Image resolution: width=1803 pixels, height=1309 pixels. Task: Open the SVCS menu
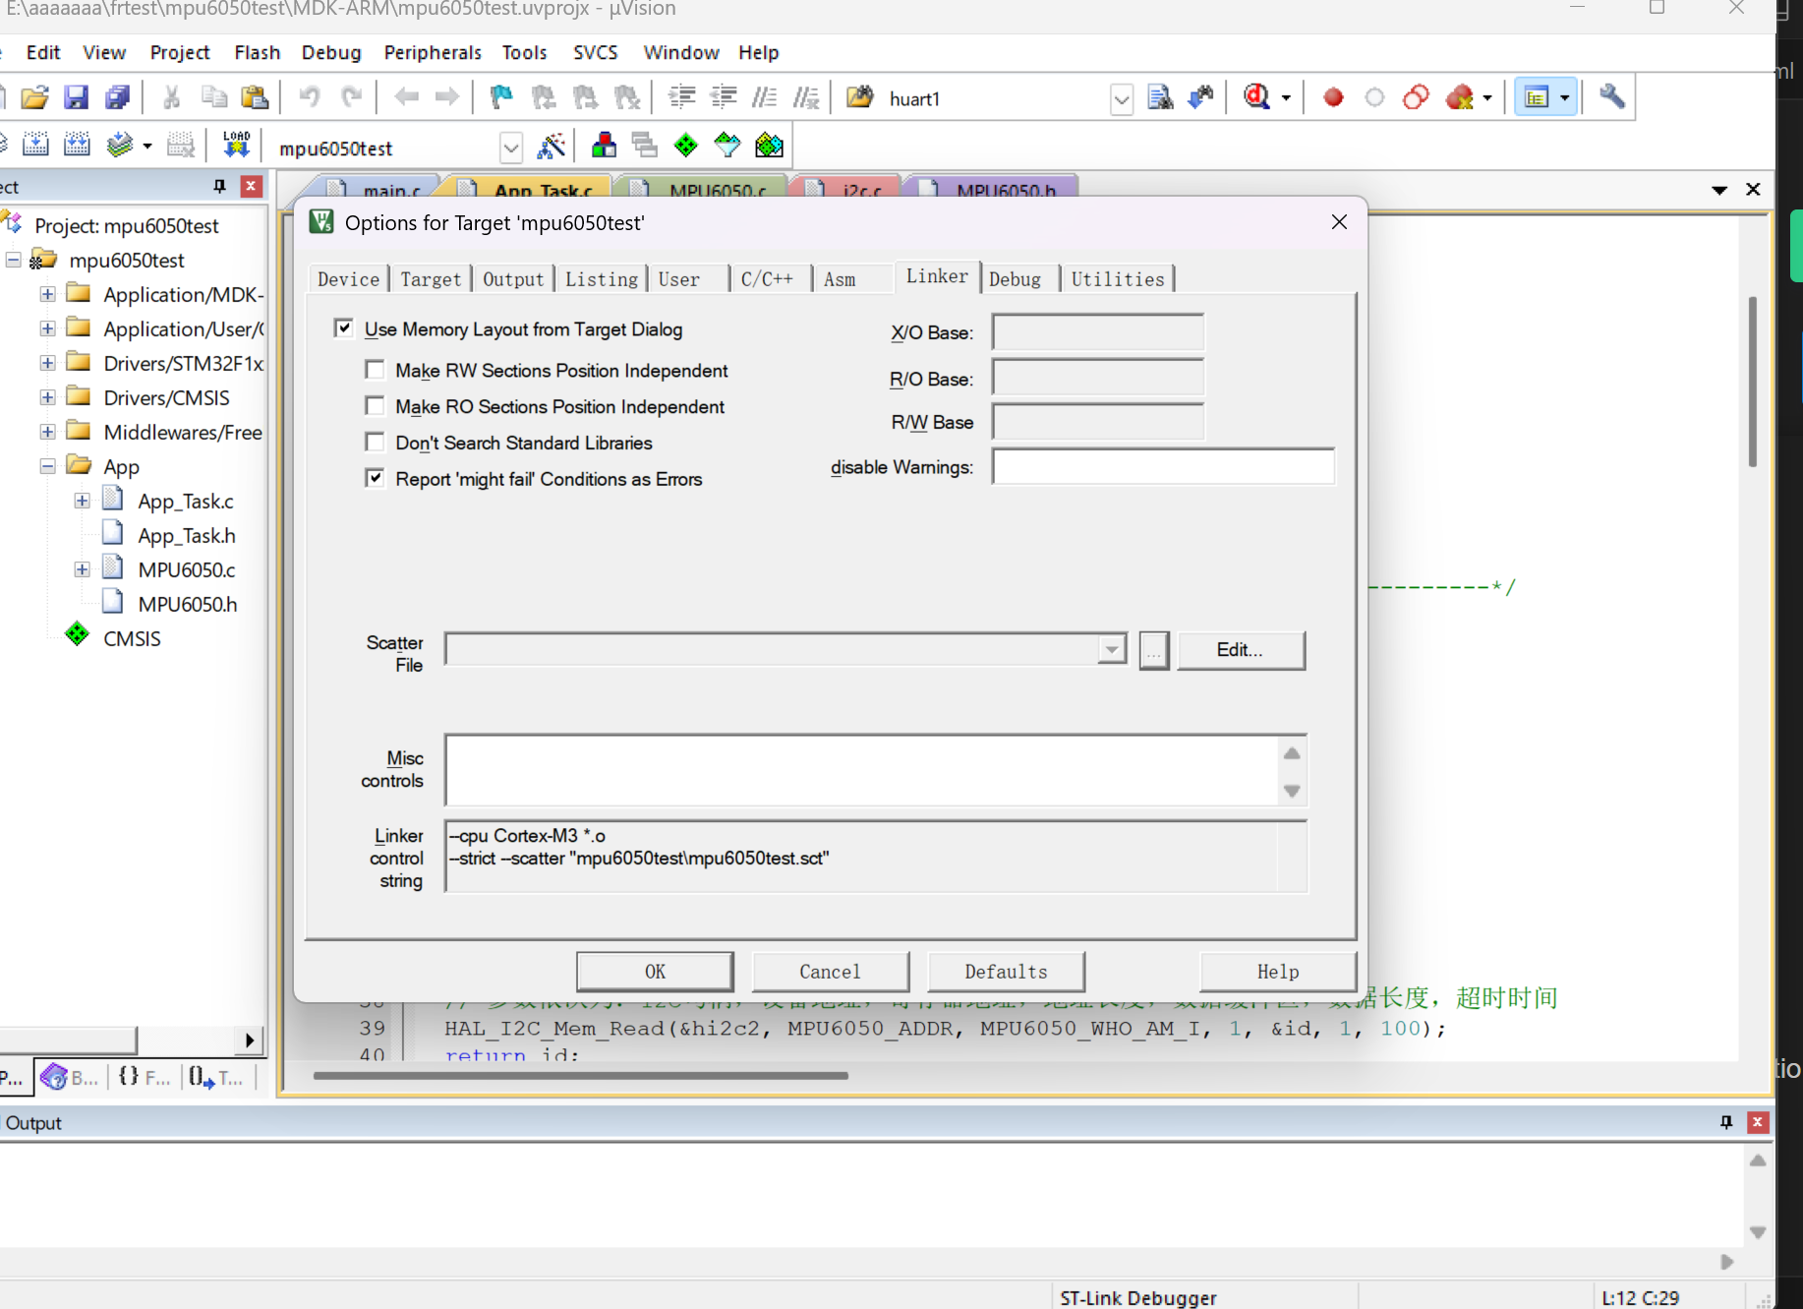[x=596, y=52]
